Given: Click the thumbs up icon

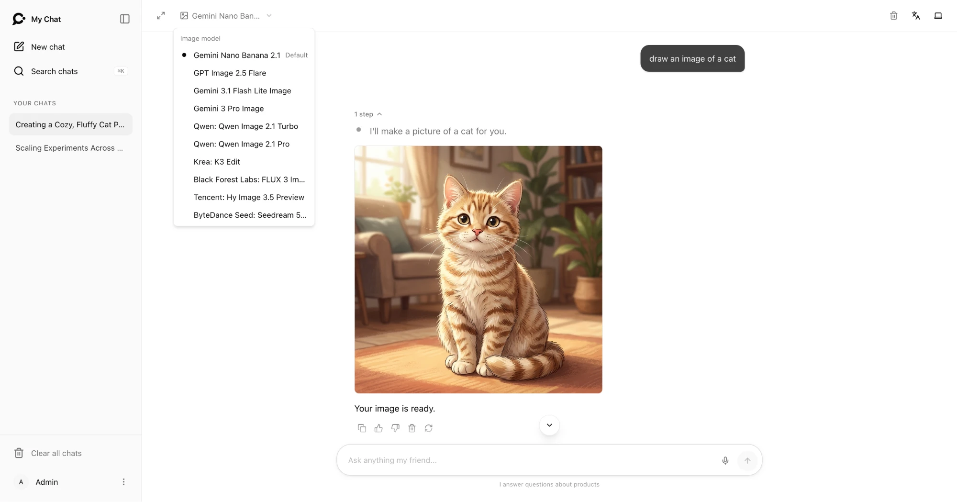Looking at the screenshot, I should (x=378, y=428).
